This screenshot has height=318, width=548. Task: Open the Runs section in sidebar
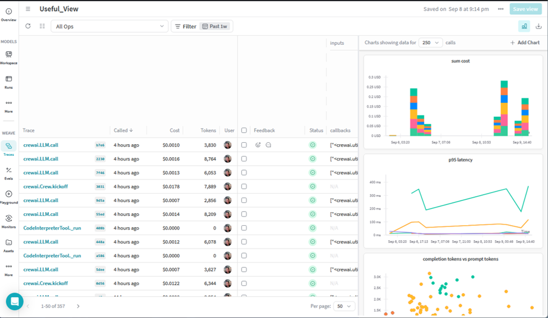point(9,82)
